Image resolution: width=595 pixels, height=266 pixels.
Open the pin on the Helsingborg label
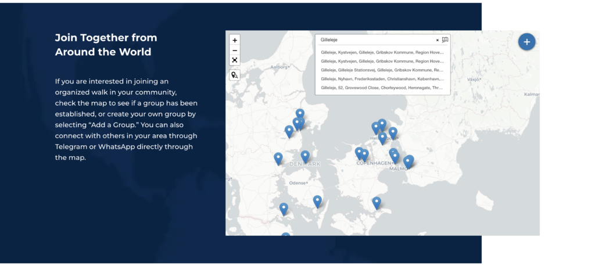pos(382,138)
